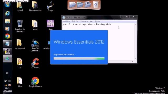Click Notepad scrollbar up arrow
This screenshot has height=94, width=168.
pyautogui.click(x=135, y=25)
